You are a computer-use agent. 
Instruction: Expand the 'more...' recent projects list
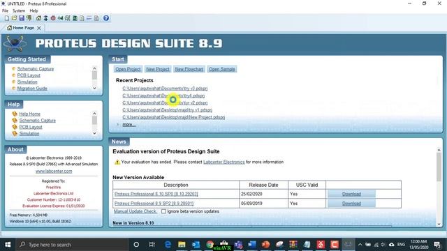click(x=129, y=125)
